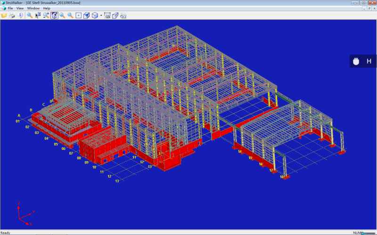Select the first magnifier zoom tool
The image size is (377, 235).
(x=29, y=15)
